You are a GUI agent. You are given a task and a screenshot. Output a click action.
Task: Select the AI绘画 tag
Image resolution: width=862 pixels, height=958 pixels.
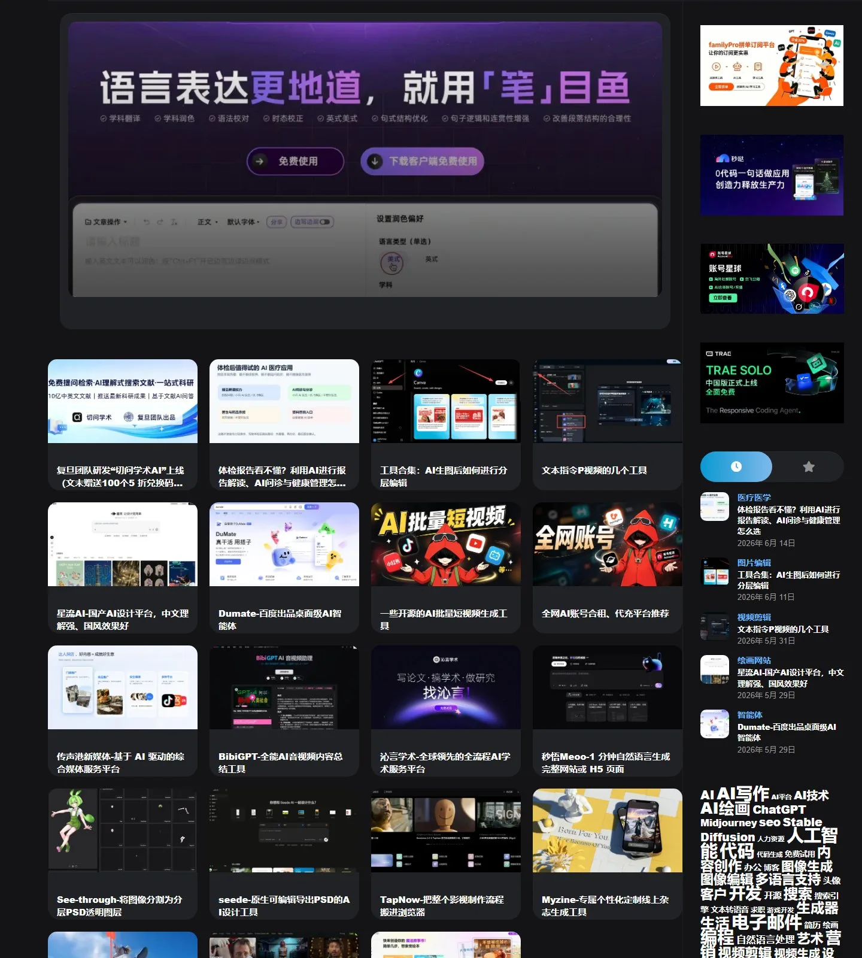(x=725, y=809)
